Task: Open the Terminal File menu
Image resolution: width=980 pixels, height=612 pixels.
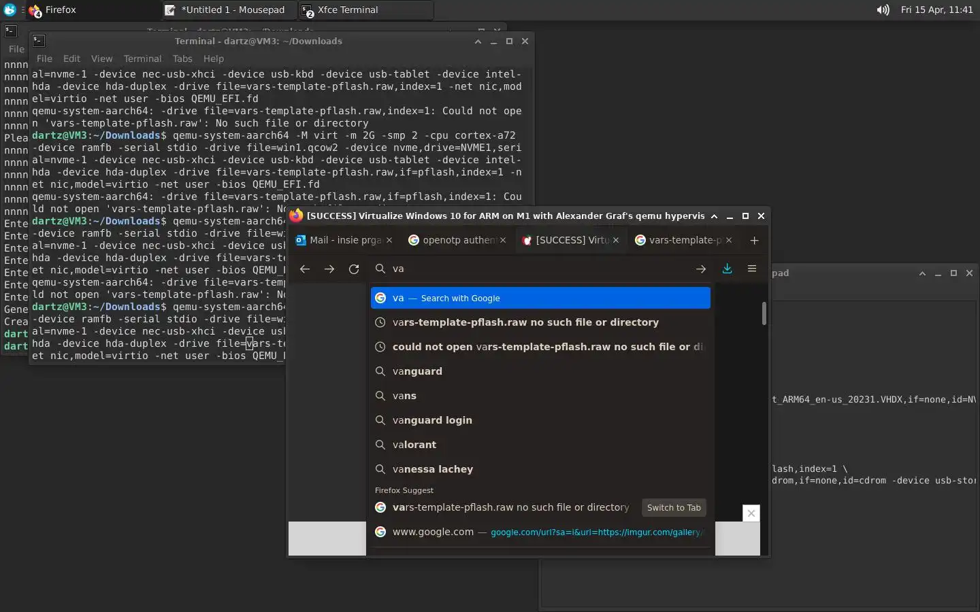Action: pos(44,58)
